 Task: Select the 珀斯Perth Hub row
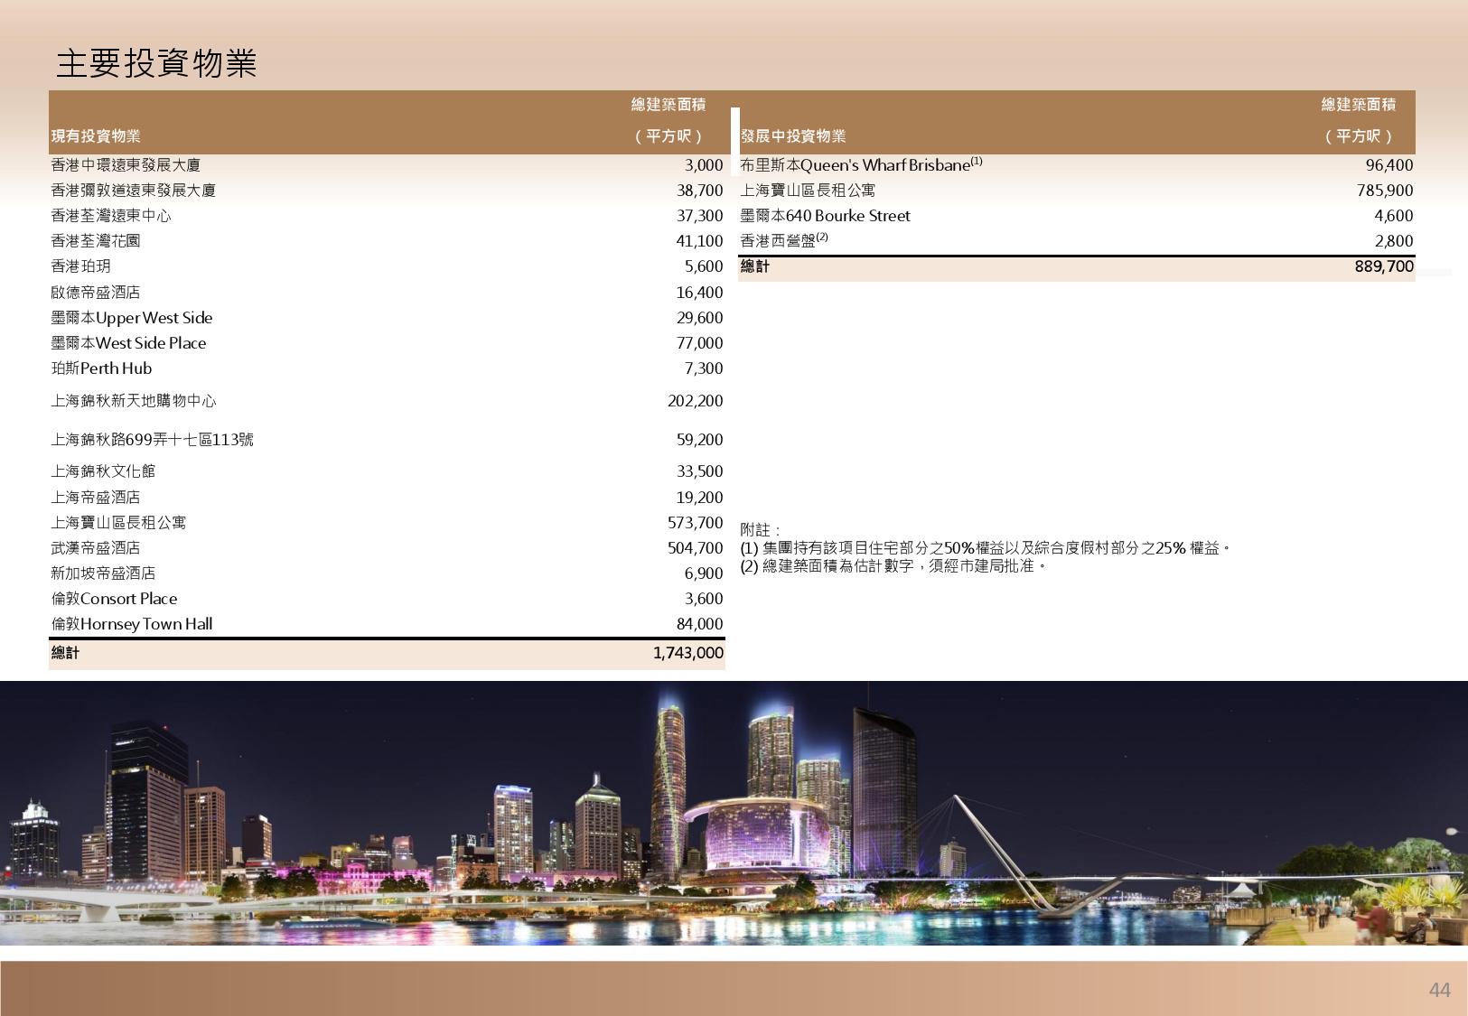click(101, 368)
